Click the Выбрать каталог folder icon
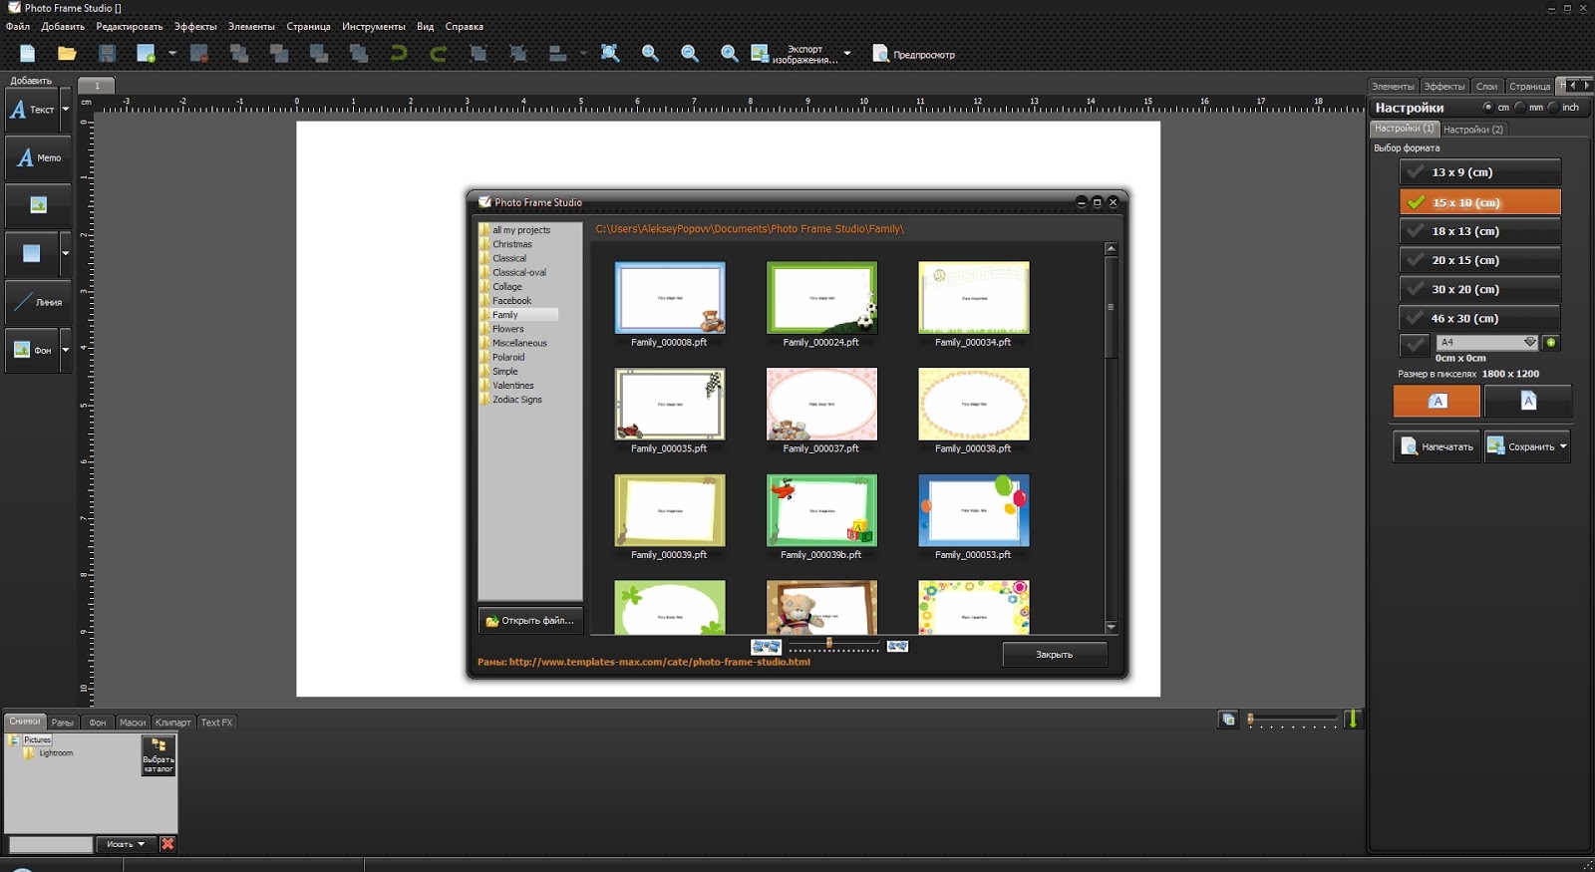Viewport: 1595px width, 872px height. pos(159,755)
